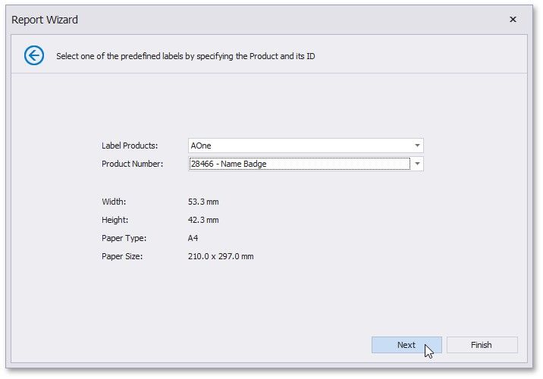Image resolution: width=543 pixels, height=379 pixels.
Task: Close the Report Wizard dialog
Action: [x=513, y=20]
